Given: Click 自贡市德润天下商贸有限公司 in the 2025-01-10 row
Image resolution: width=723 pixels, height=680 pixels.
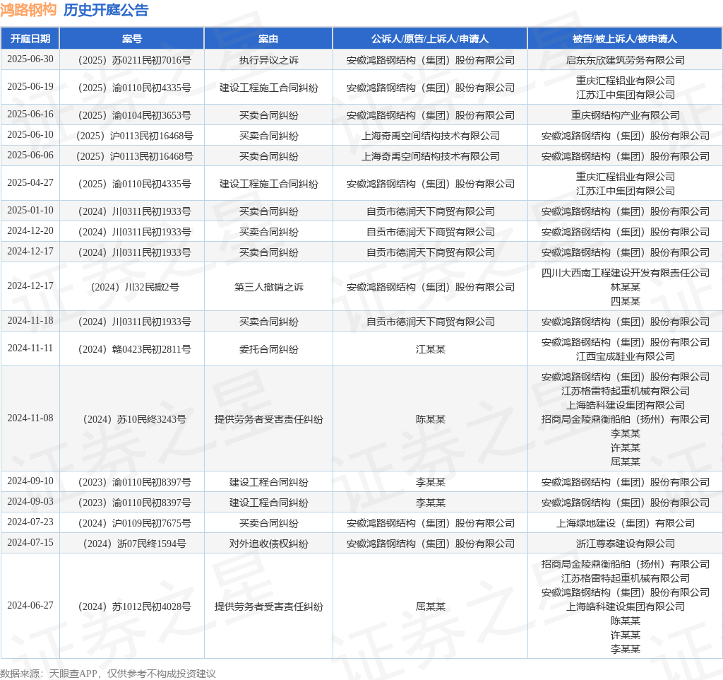Looking at the screenshot, I should [x=430, y=211].
